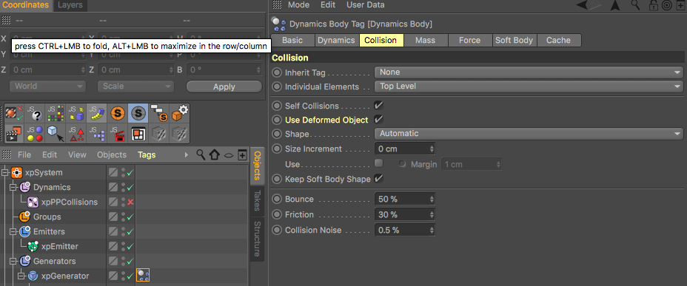This screenshot has height=286, width=687.
Task: Collapse the Emitters tree node
Action: tap(13, 232)
